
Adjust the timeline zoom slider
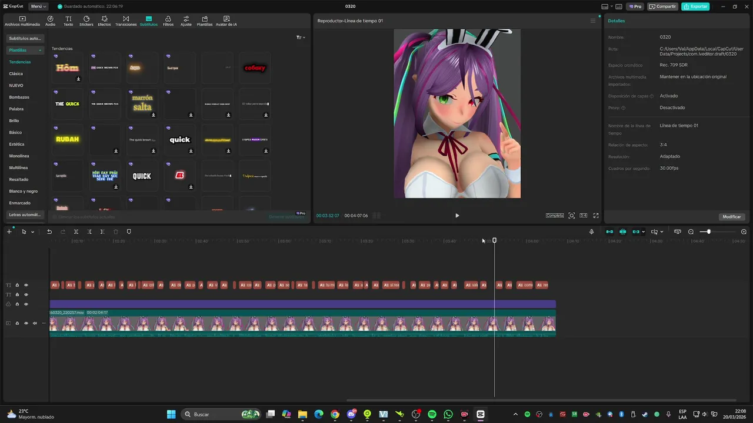point(708,231)
